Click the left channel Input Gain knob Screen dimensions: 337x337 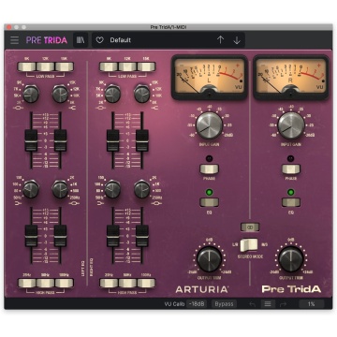coord(210,125)
